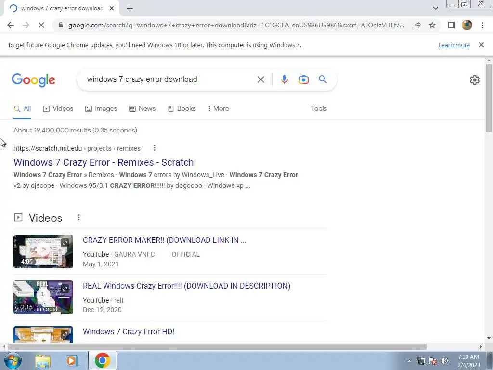Open Chrome three-dot menu
The image size is (493, 370).
pyautogui.click(x=482, y=25)
